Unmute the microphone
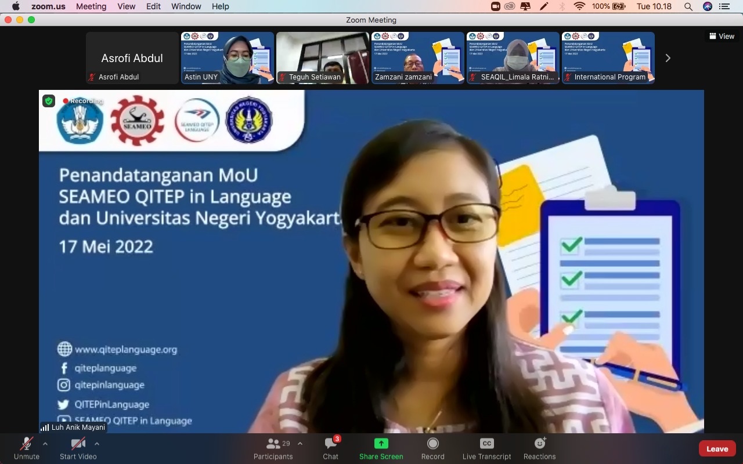 (27, 448)
